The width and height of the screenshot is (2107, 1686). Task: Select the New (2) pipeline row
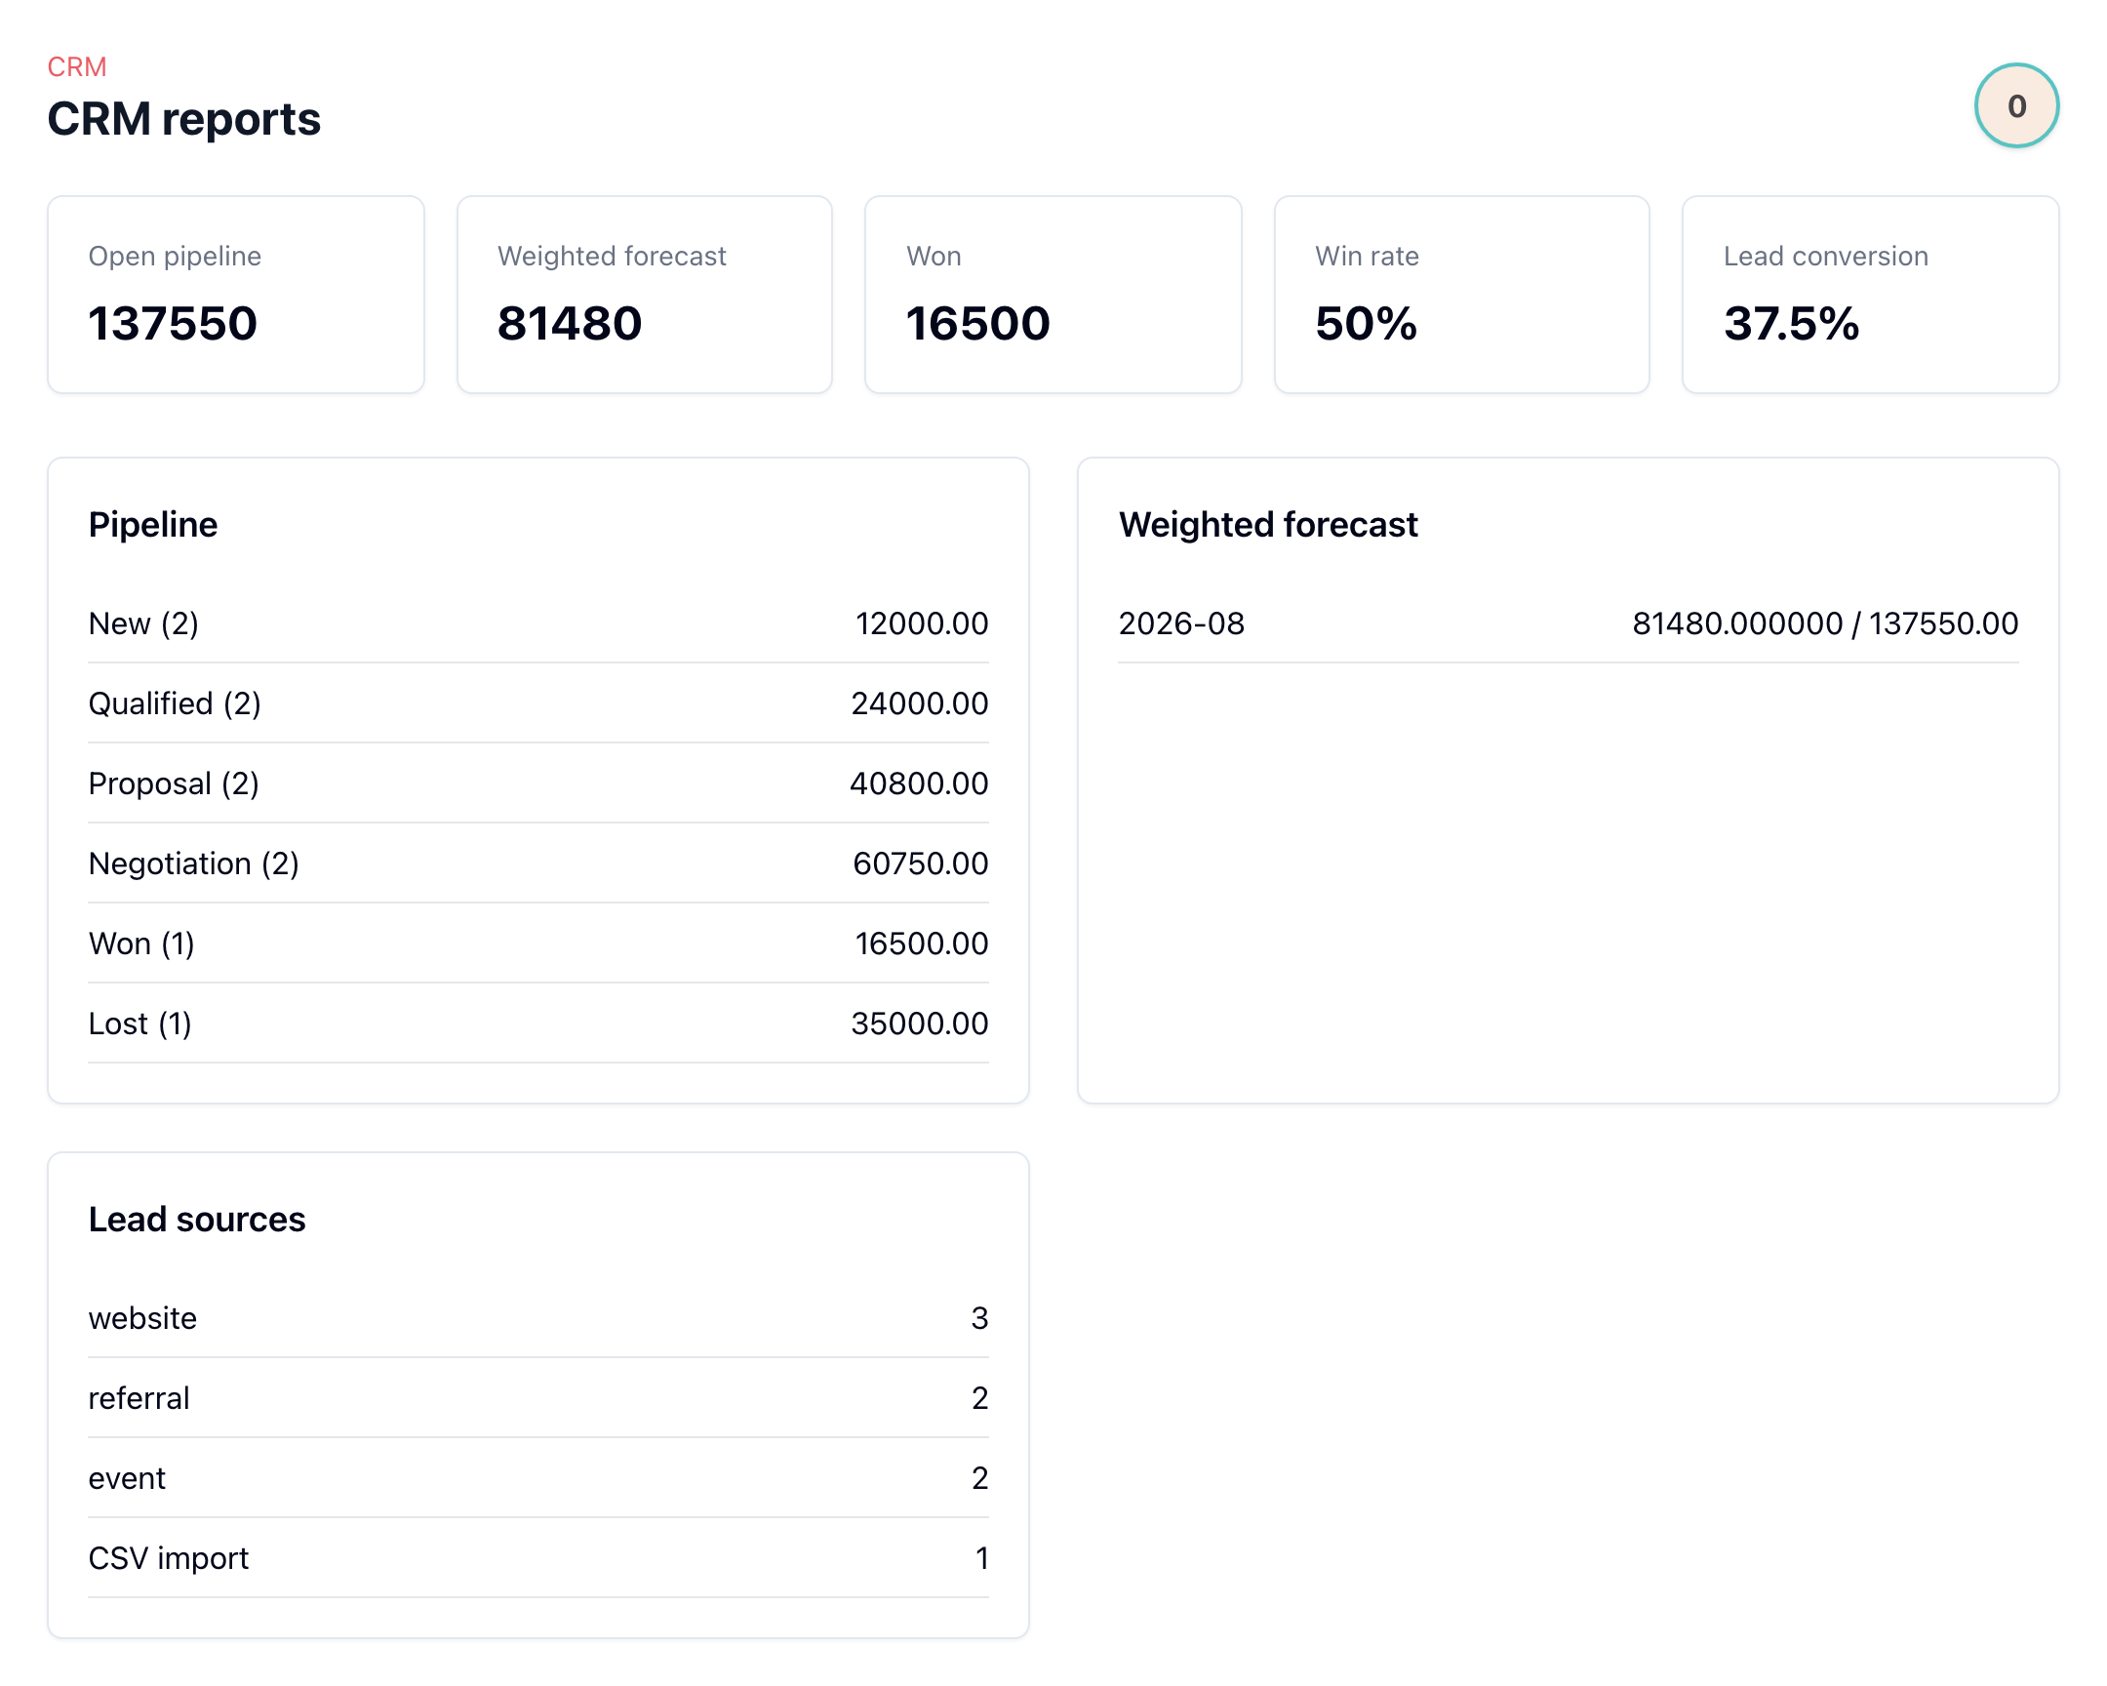[x=538, y=623]
